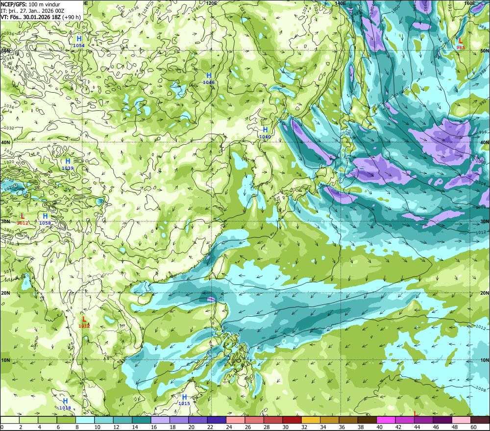Pick the pastel pink 48–60 legend swatch
Image resolution: width=490 pixels, height=431 pixels.
[461, 420]
